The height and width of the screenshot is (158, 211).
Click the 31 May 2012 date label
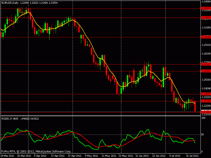126,156
